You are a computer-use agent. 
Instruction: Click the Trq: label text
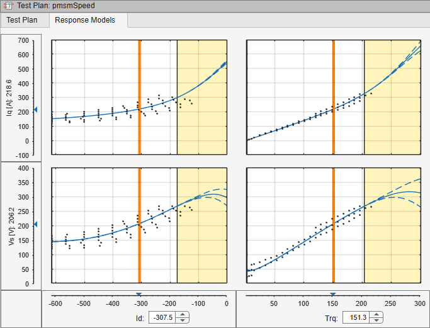coord(332,318)
